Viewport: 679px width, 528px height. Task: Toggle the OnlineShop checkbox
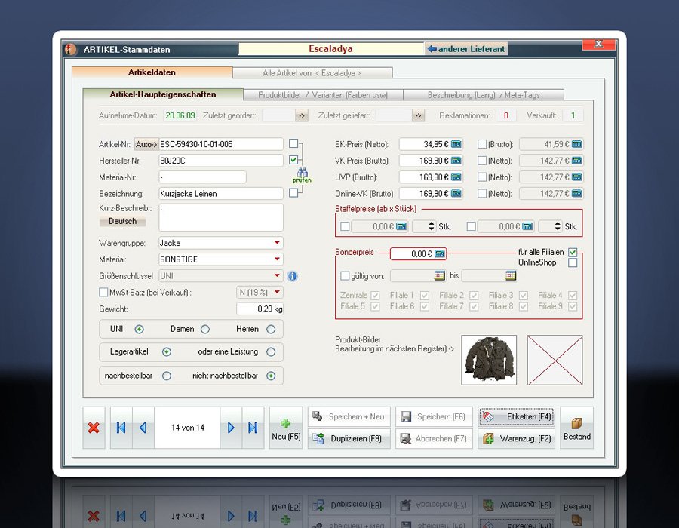573,262
